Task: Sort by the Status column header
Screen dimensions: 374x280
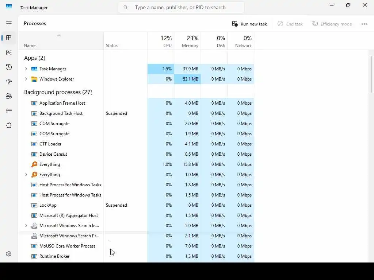Action: coord(126,41)
